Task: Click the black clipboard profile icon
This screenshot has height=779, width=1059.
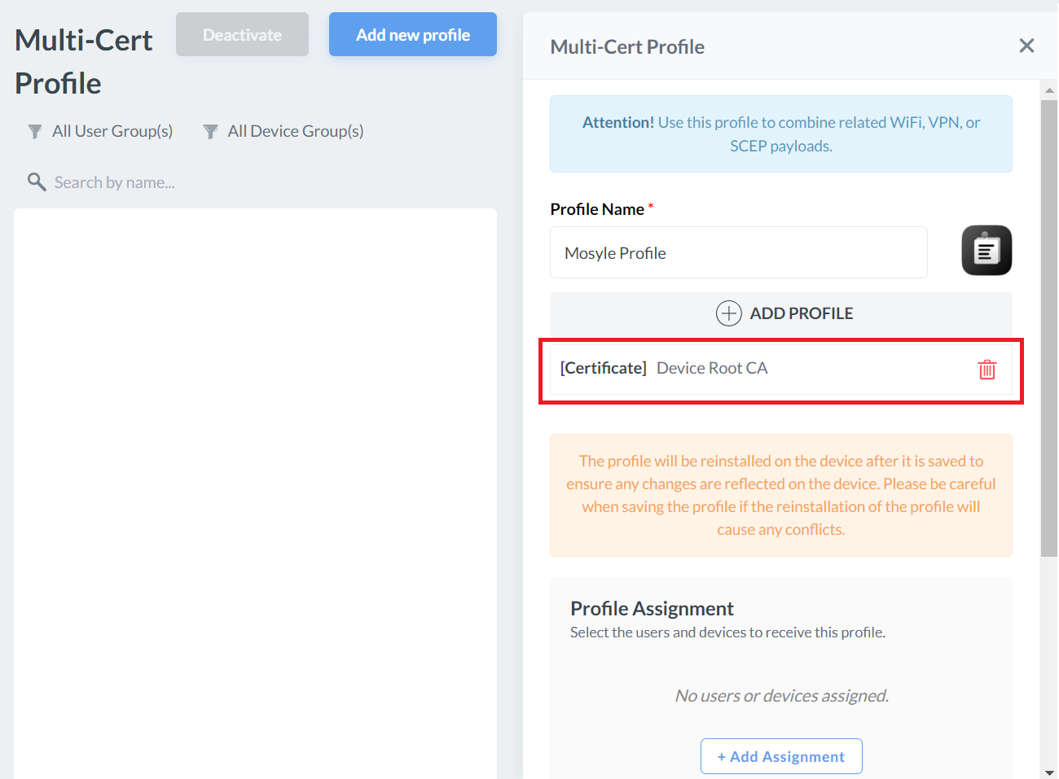Action: 986,251
